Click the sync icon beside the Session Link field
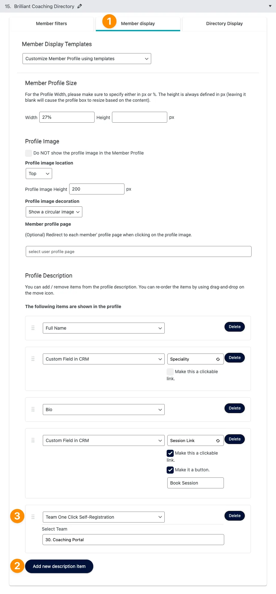 (x=218, y=440)
